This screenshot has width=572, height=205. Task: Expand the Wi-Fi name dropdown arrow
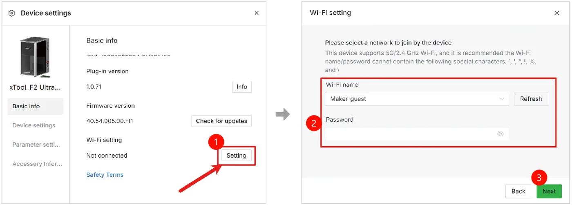502,99
